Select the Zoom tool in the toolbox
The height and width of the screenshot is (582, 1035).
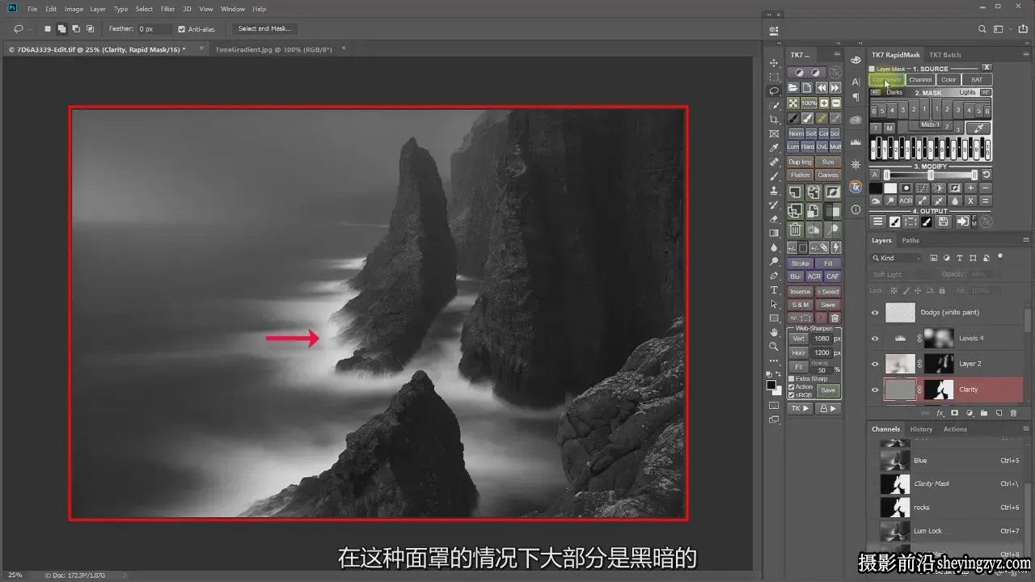click(x=774, y=347)
